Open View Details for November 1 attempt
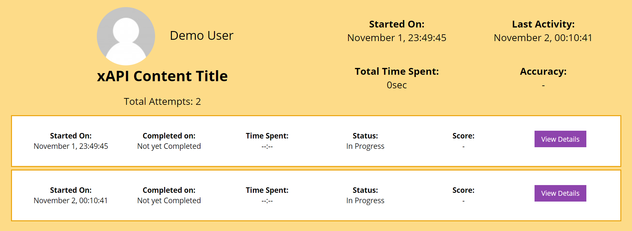 [x=560, y=139]
